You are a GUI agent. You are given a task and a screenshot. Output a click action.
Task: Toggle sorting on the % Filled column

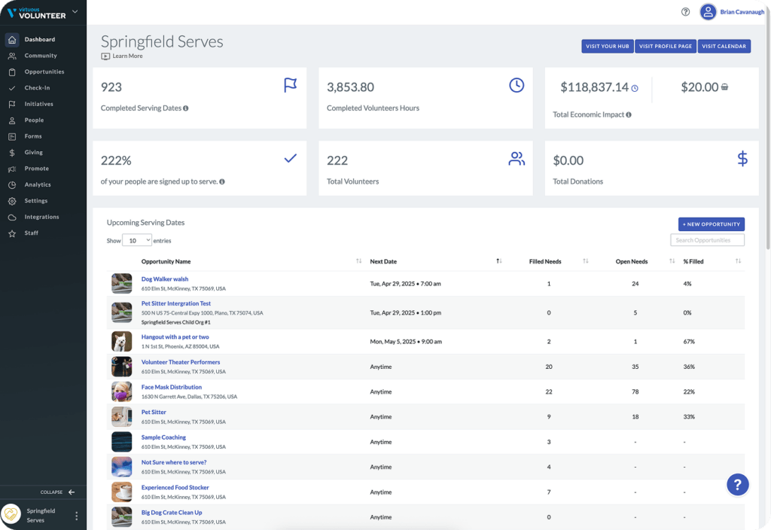738,261
